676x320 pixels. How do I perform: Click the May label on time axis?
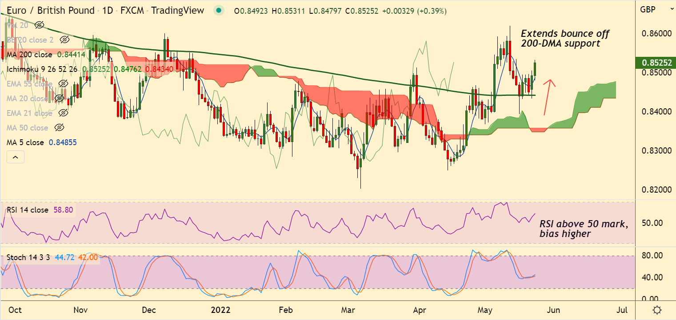(x=485, y=309)
